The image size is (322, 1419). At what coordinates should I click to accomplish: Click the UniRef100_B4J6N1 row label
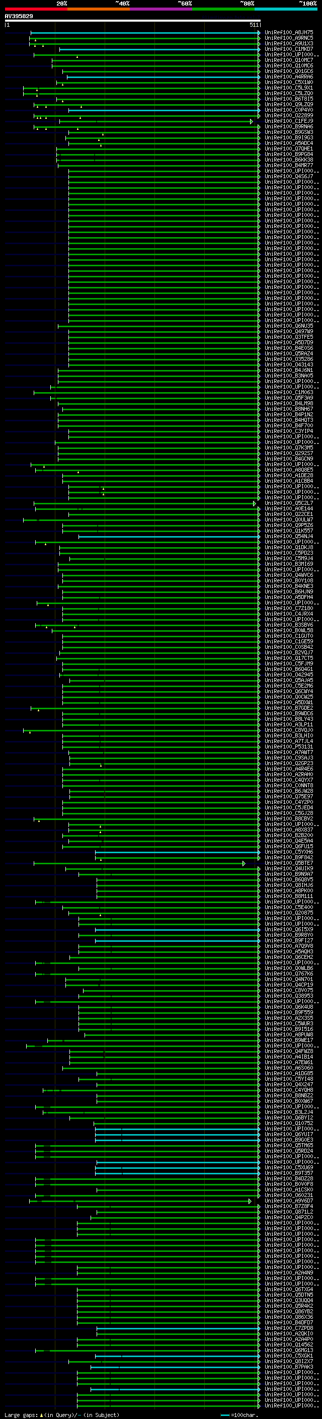click(289, 370)
